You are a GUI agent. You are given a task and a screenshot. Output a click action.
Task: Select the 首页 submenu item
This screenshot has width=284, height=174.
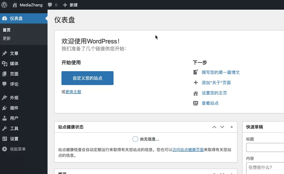pyautogui.click(x=7, y=30)
